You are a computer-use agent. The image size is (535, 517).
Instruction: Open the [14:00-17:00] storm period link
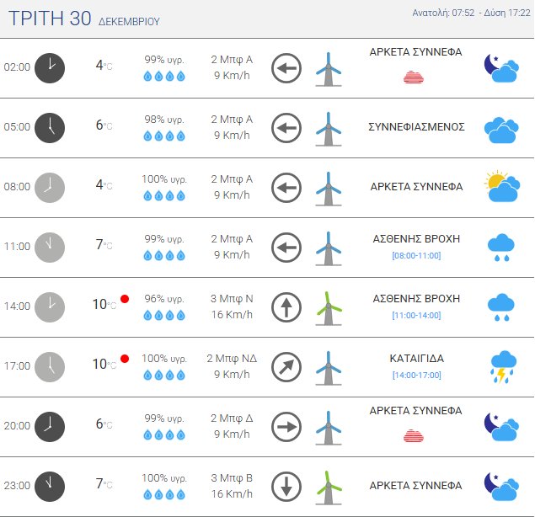pos(416,375)
